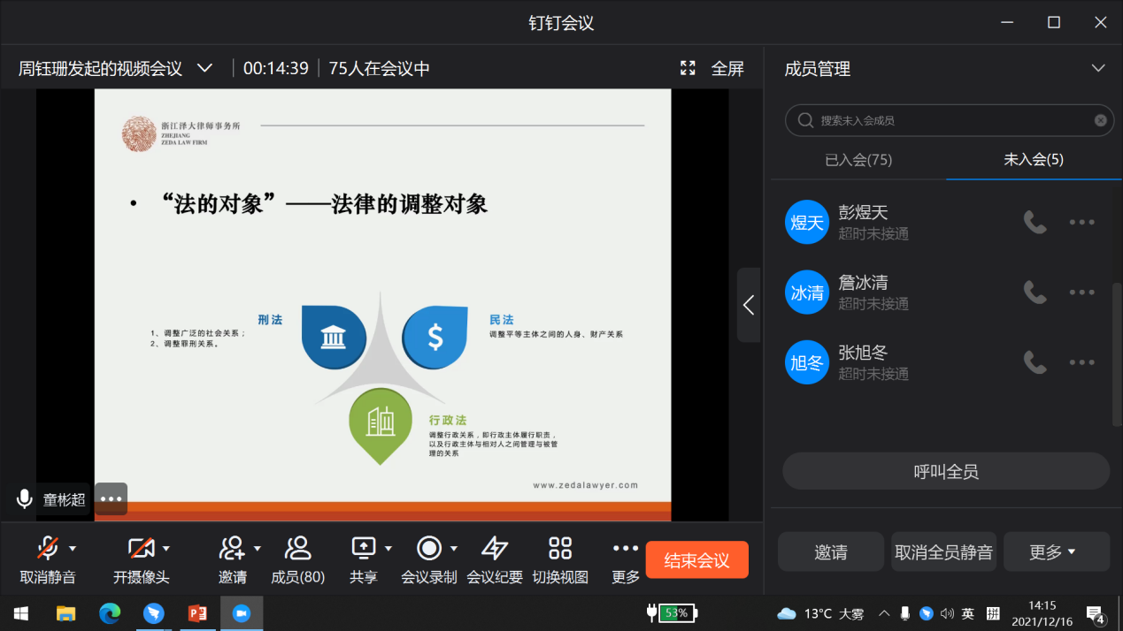The image size is (1123, 631).
Task: Expand the meeting title dropdown chevron
Action: tap(204, 68)
